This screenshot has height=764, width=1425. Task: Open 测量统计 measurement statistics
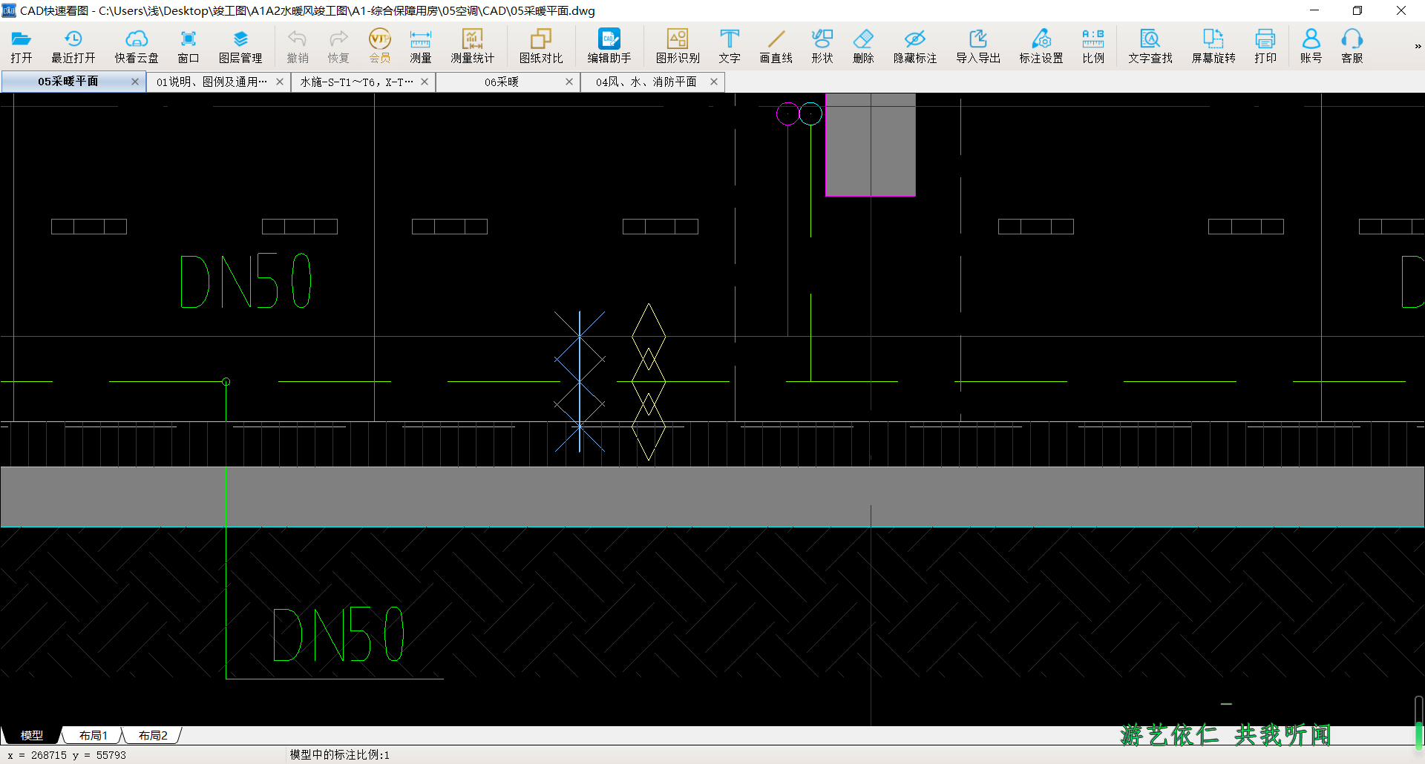click(x=473, y=46)
